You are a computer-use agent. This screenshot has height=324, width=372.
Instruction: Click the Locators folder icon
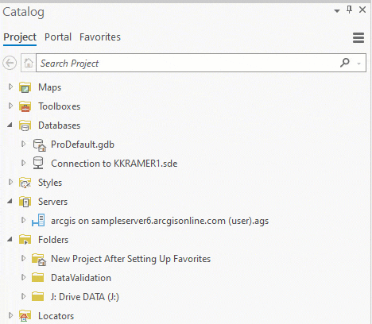point(25,316)
